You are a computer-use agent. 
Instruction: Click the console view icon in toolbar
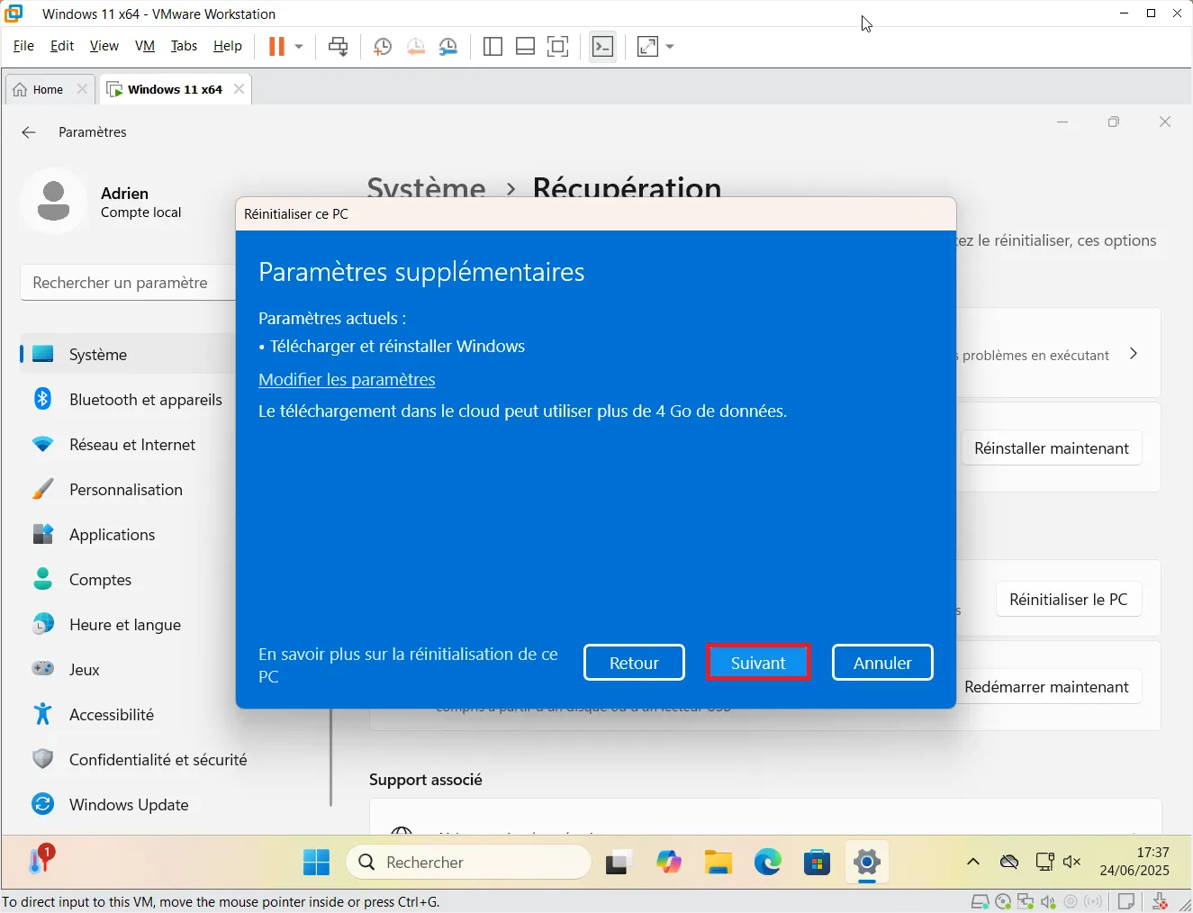[602, 47]
